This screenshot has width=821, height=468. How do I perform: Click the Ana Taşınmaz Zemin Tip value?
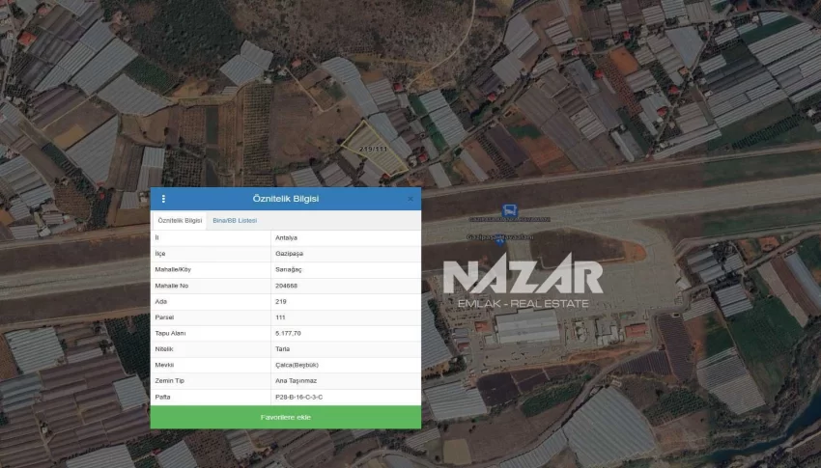tap(294, 381)
